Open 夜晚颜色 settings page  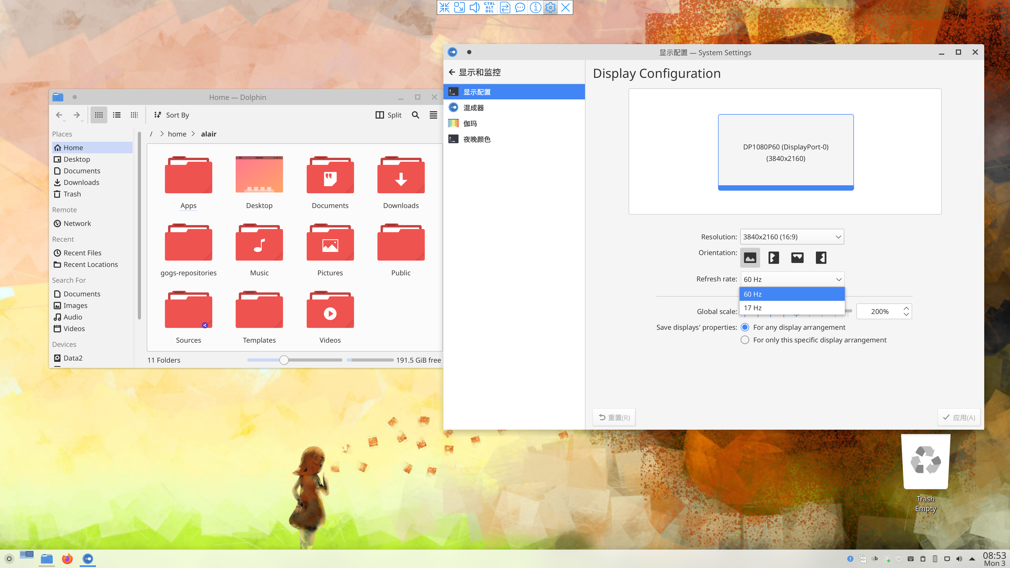477,139
